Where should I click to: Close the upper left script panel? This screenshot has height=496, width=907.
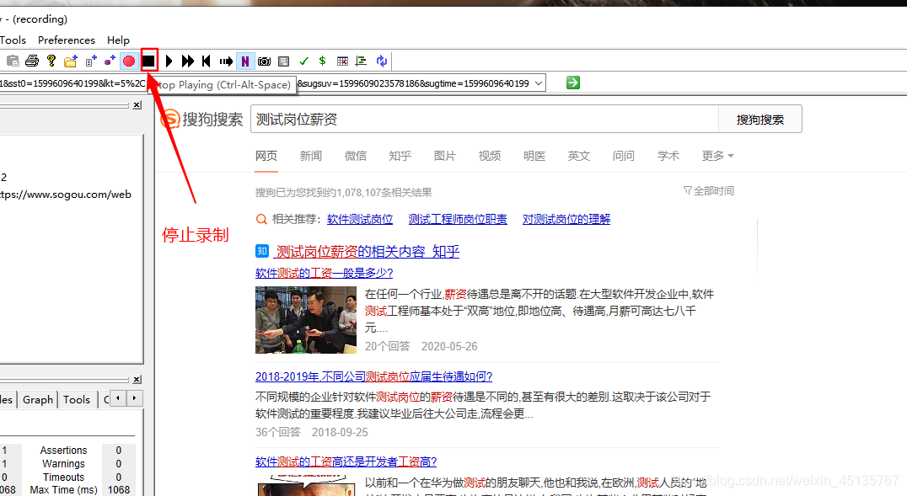pos(137,104)
